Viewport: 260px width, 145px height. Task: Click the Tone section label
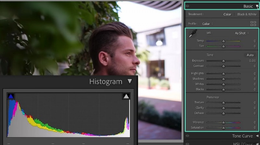coord(210,55)
